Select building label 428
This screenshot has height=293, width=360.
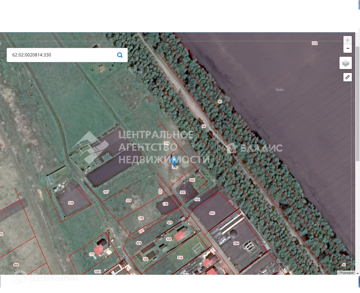[x=101, y=248]
